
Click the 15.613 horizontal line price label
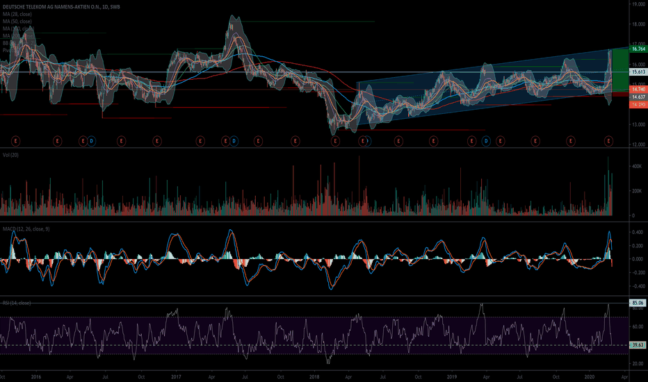(638, 72)
